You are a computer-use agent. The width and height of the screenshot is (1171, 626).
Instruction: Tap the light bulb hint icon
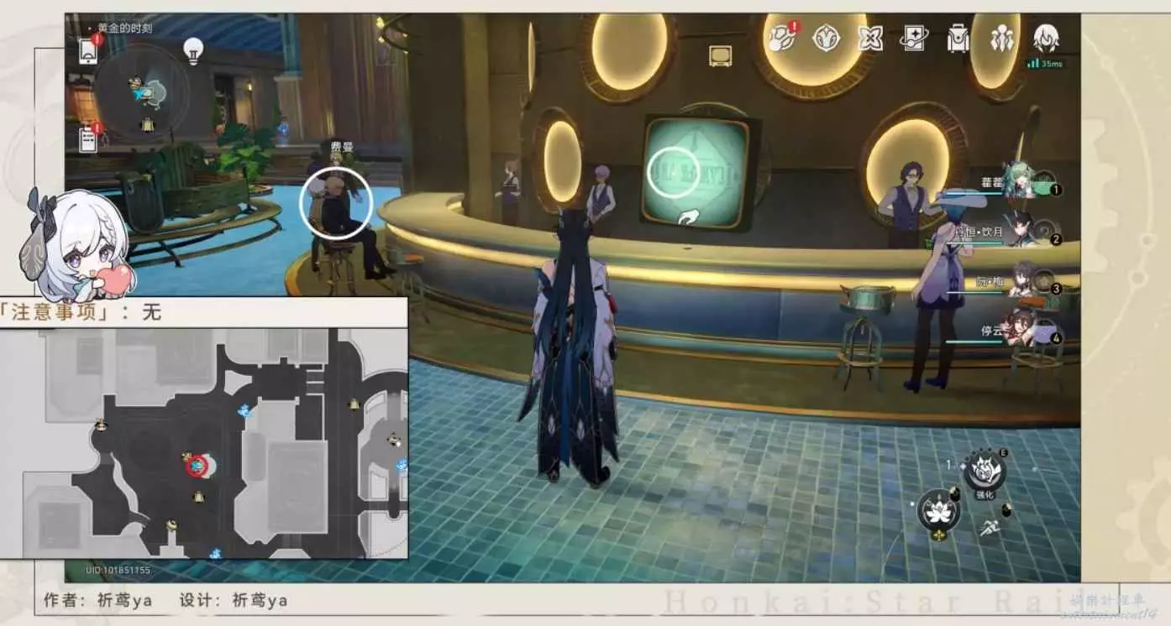pyautogui.click(x=194, y=50)
